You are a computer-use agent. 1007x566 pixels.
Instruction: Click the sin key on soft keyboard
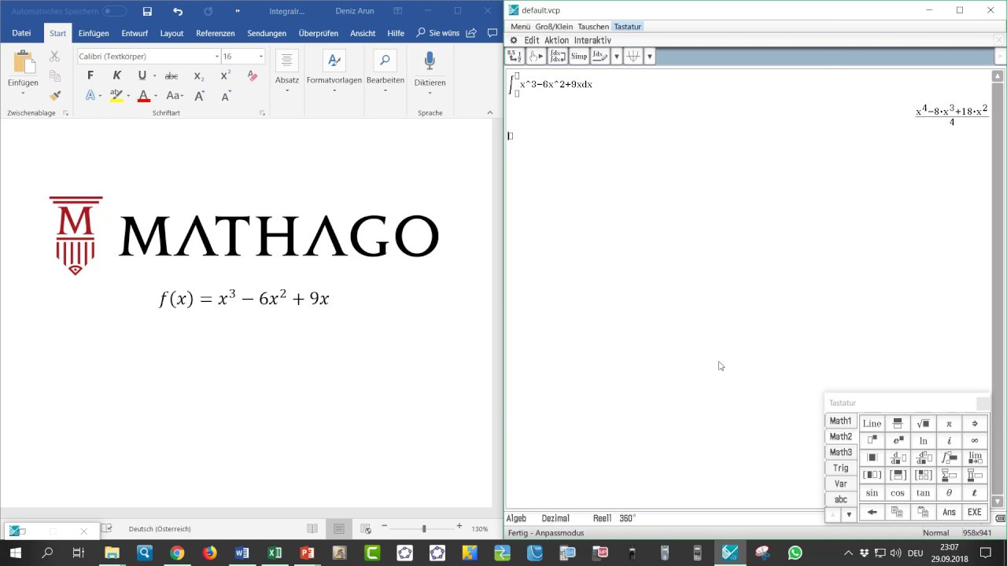(872, 493)
